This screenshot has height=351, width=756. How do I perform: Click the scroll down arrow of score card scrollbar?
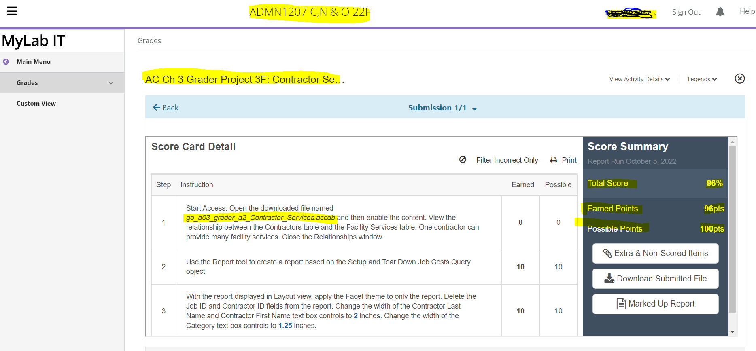coord(732,332)
